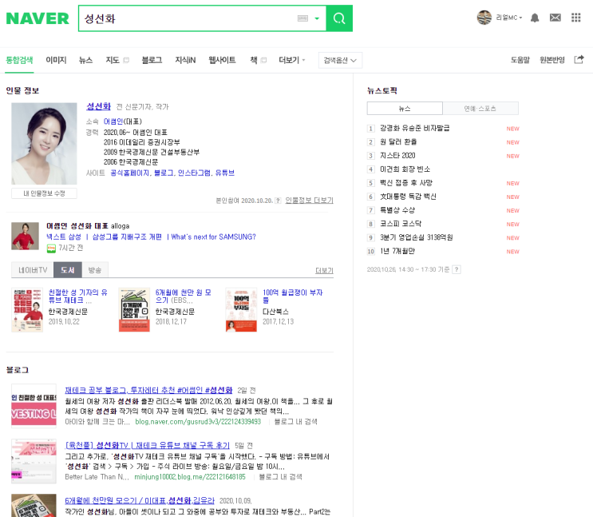This screenshot has height=517, width=593.
Task: Select the 연예·스포츠 tab in 뉴스토픽
Action: point(480,109)
